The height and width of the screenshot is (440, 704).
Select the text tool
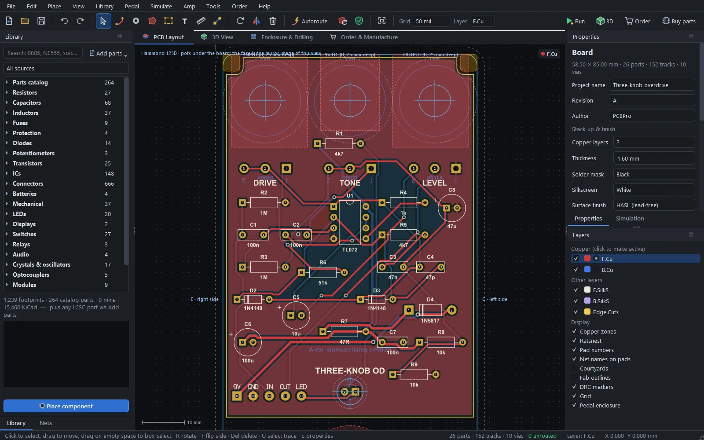185,21
